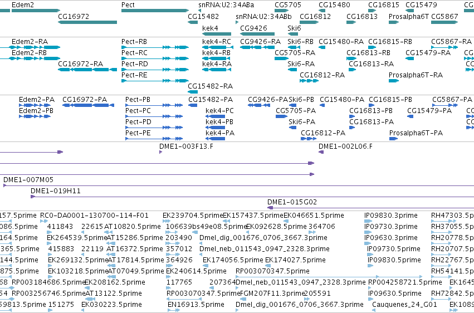Select the RP004258721.5prime feature label
This screenshot has width=474, height=313.
[405, 282]
